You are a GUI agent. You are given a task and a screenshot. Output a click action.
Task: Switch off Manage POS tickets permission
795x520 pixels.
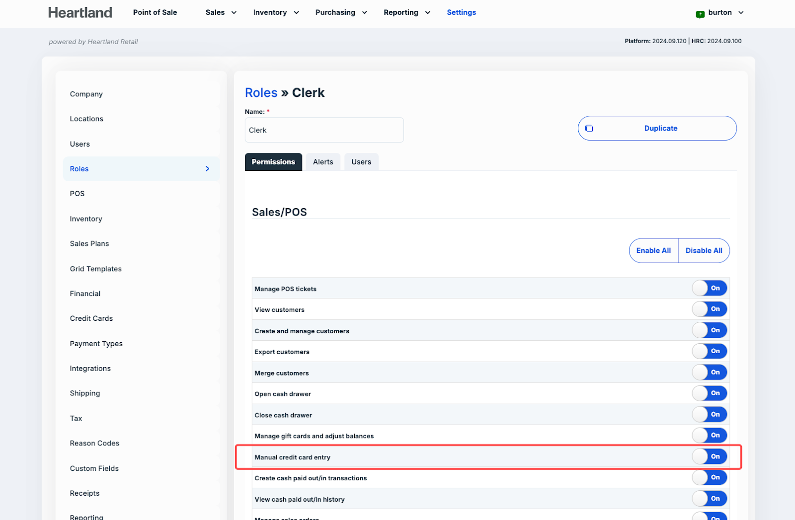709,288
